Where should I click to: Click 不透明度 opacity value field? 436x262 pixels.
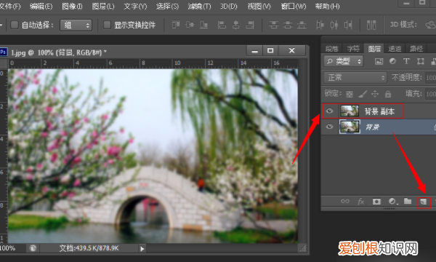coord(431,77)
